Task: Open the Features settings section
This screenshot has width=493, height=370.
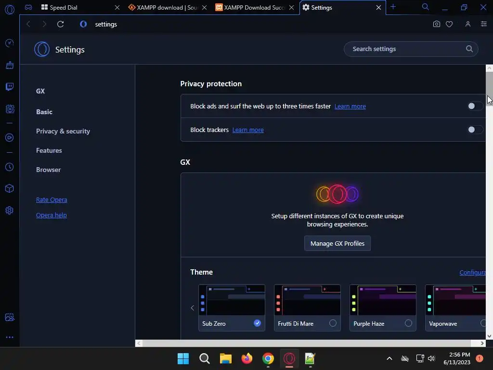Action: coord(49,150)
